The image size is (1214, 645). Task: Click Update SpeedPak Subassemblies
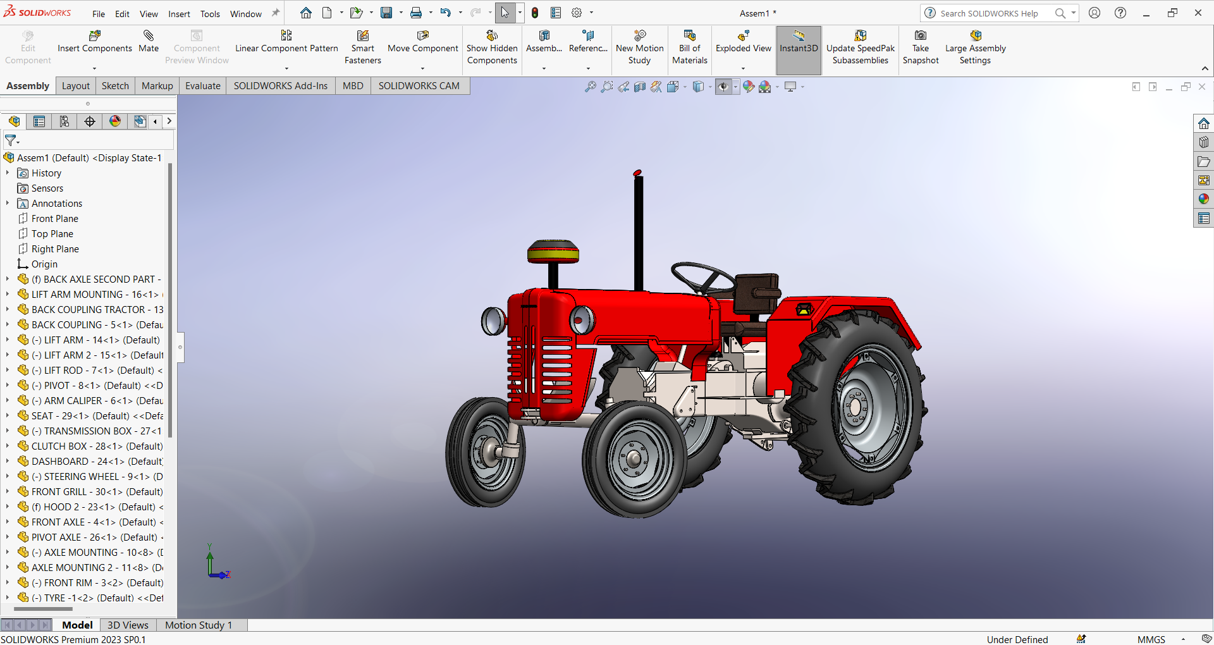[861, 47]
